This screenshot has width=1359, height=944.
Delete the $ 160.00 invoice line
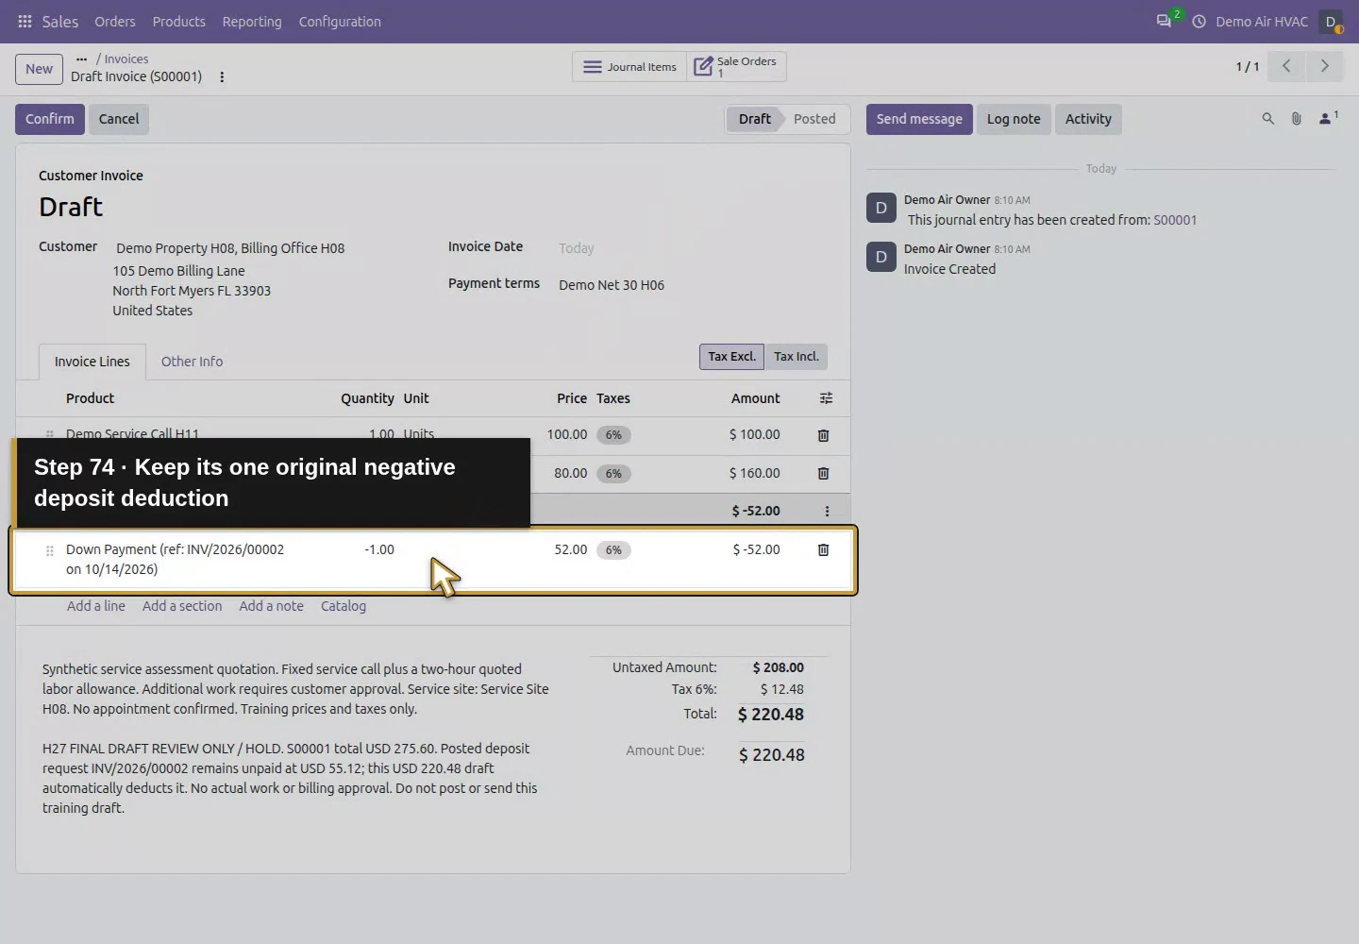coord(823,473)
